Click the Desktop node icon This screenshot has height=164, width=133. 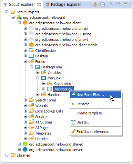(31, 56)
